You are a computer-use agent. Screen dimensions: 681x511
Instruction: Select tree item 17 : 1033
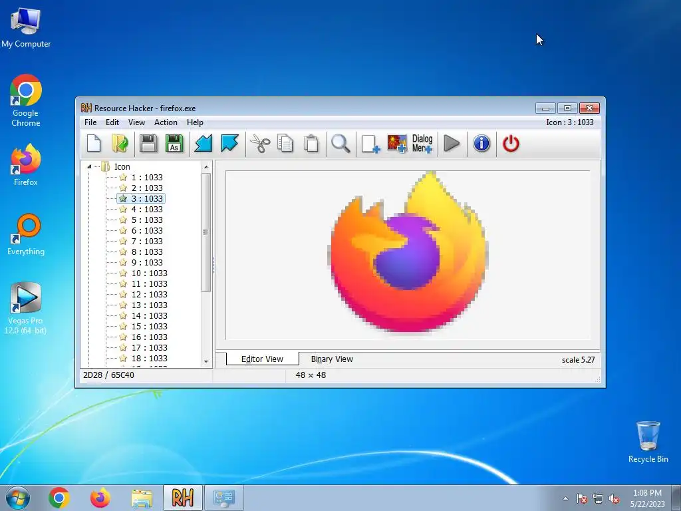149,347
